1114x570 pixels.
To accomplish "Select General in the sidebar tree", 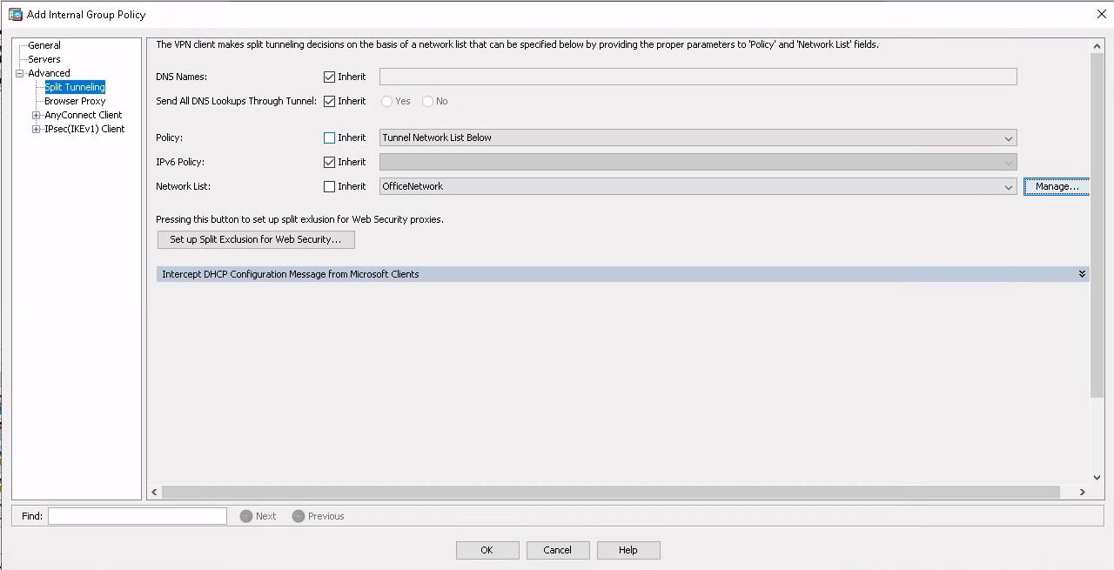I will [44, 44].
